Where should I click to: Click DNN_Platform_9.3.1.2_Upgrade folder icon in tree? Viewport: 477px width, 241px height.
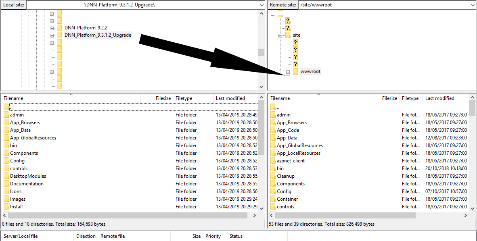59,35
